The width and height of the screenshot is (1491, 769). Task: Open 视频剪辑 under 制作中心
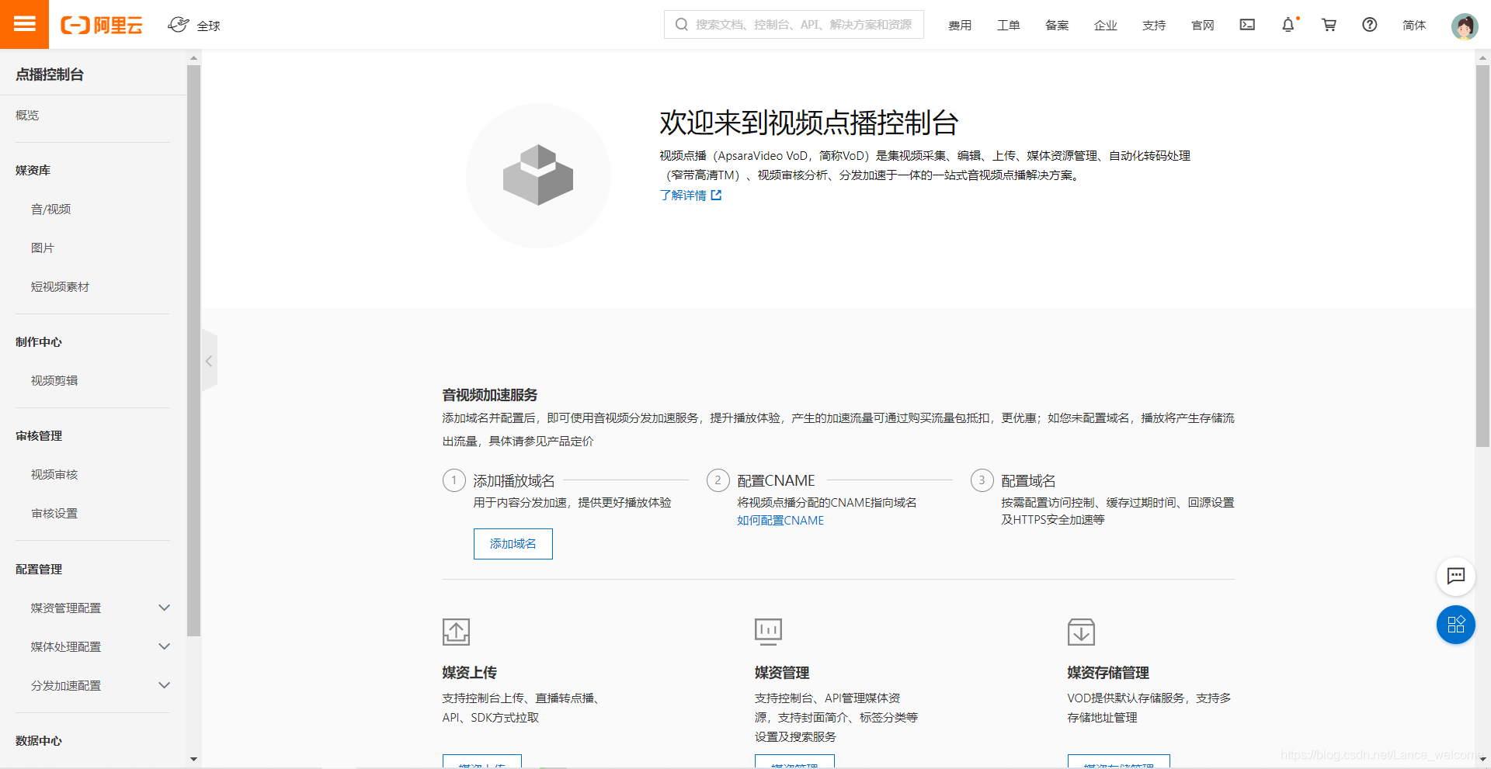click(x=54, y=380)
